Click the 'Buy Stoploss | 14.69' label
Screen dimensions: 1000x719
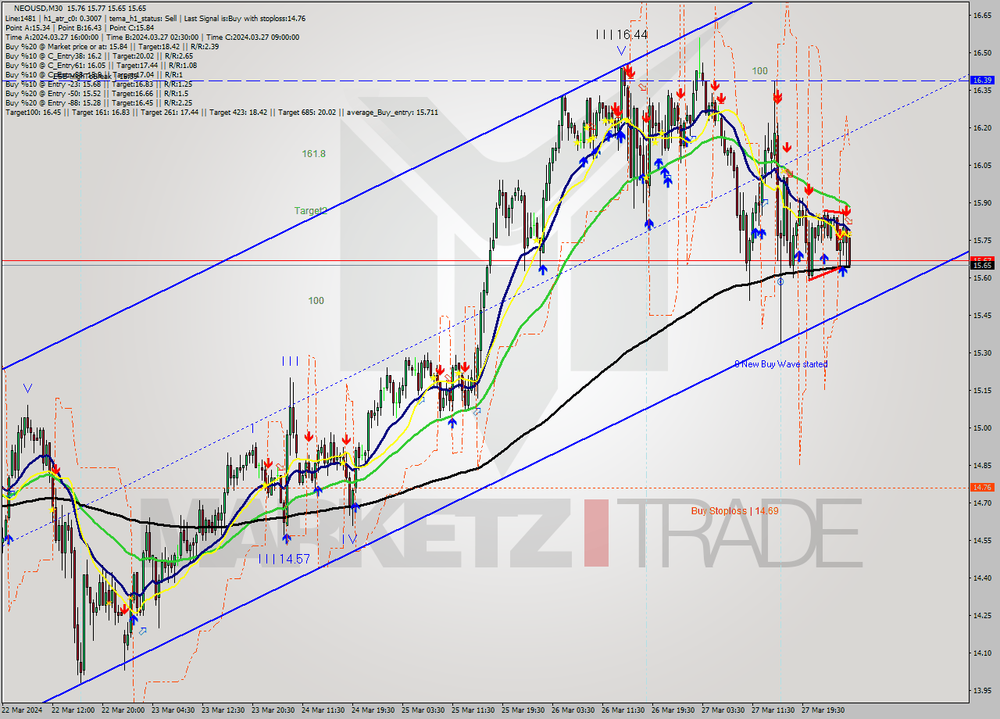734,511
